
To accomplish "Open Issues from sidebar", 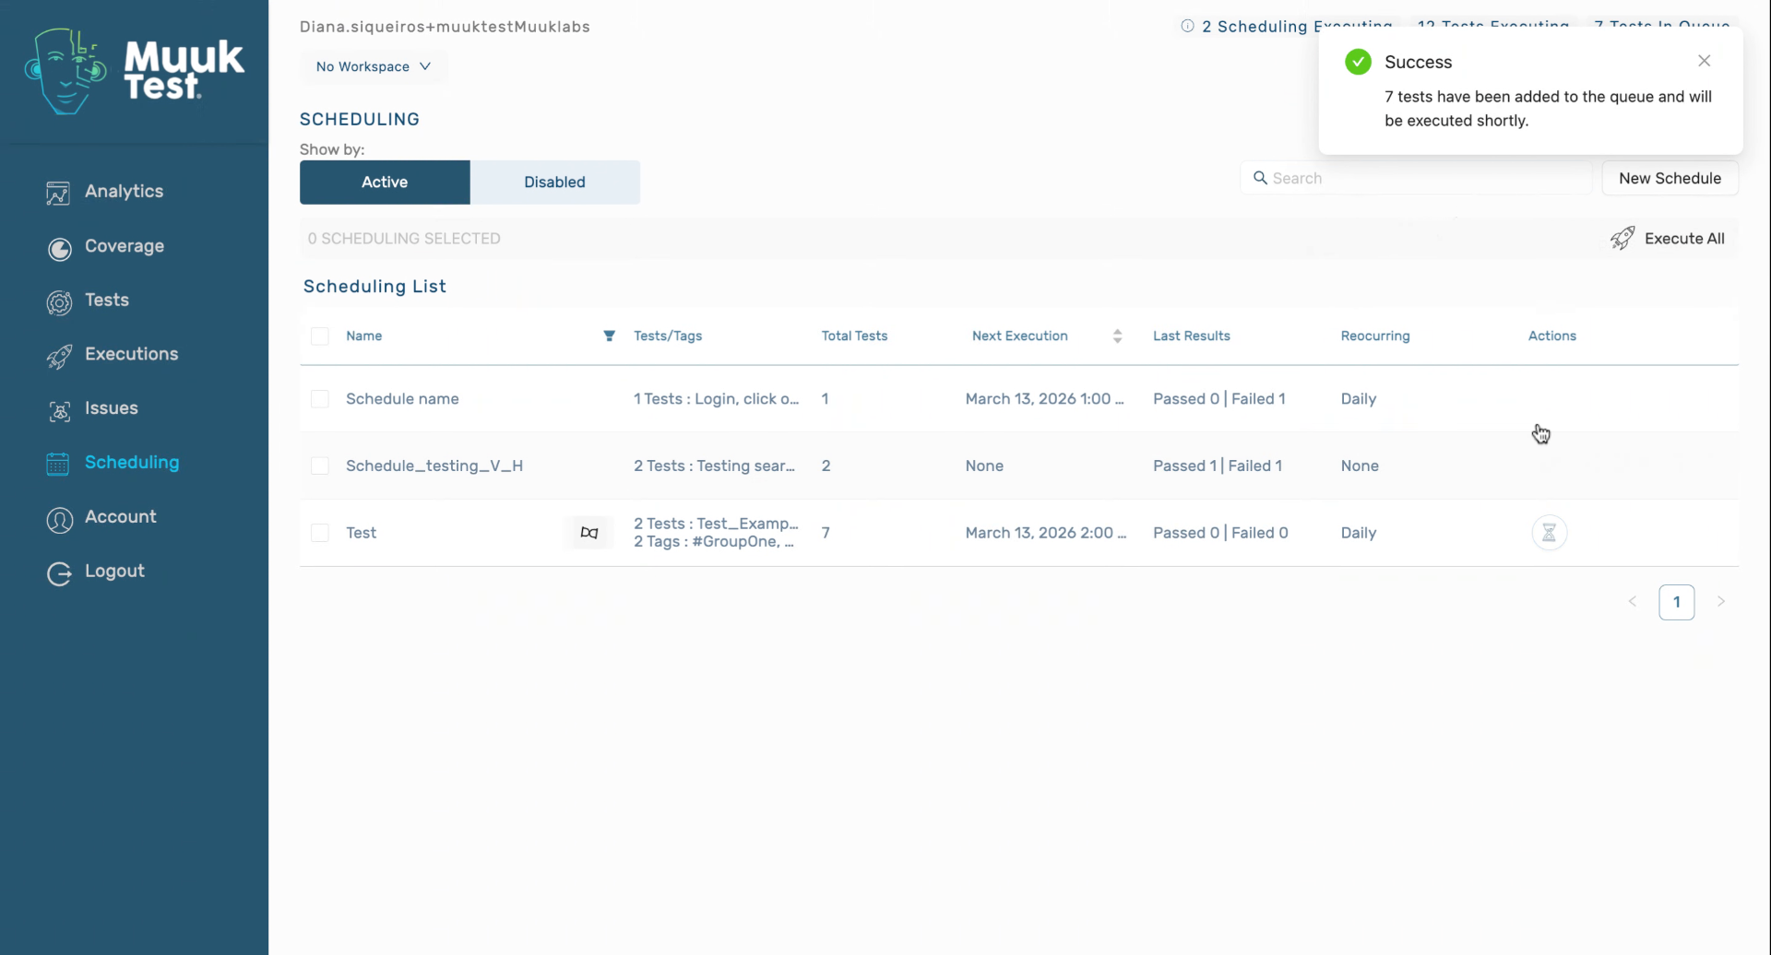I will point(112,408).
